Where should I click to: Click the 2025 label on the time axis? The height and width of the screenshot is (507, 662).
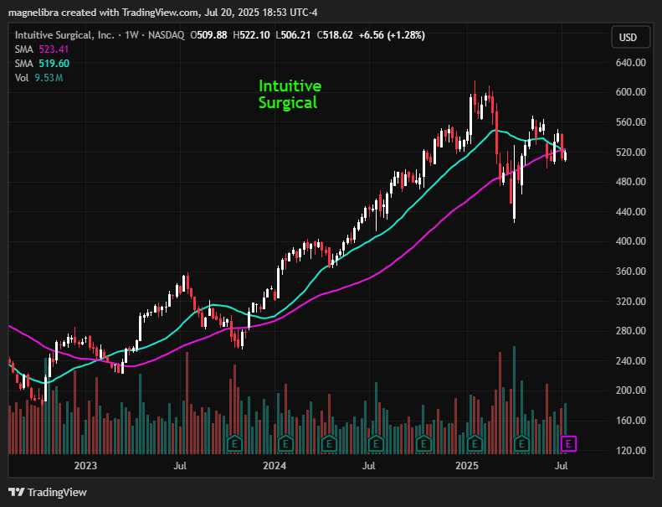coord(466,466)
